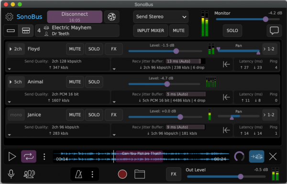Switch to minimal peer view layout
Viewport: 287px width, 184px height.
[11, 31]
